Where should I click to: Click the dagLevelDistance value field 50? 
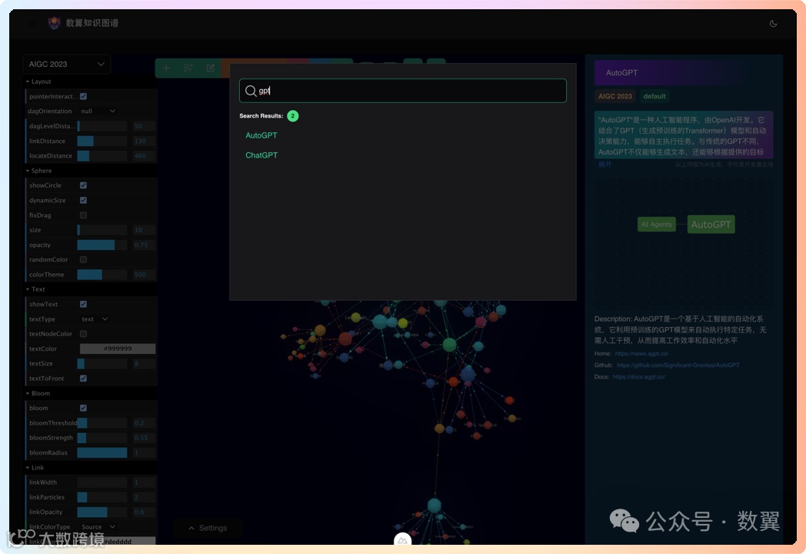(143, 126)
